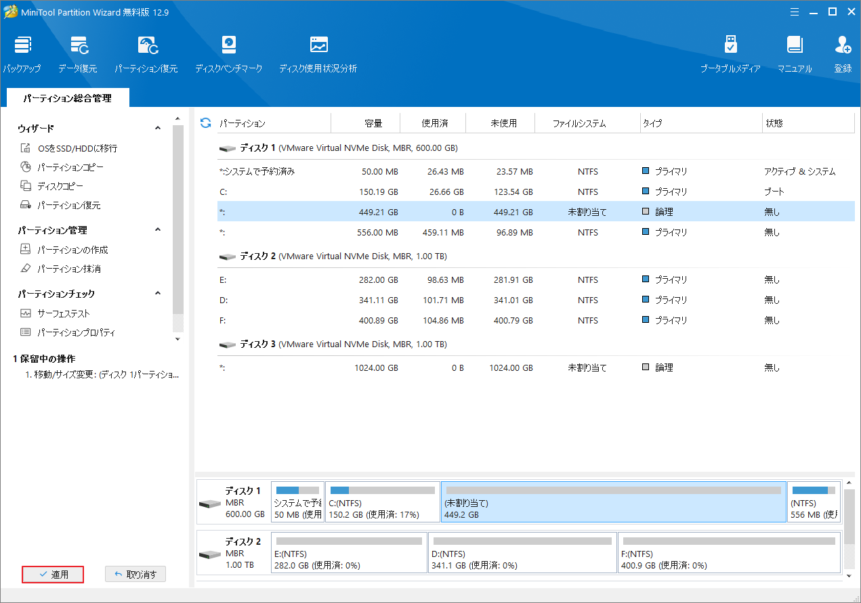Select the F: partition row

pyautogui.click(x=536, y=320)
